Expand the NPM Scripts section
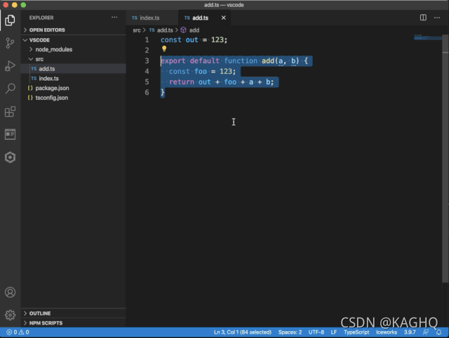Screen dimensions: 449x338 coord(73,323)
